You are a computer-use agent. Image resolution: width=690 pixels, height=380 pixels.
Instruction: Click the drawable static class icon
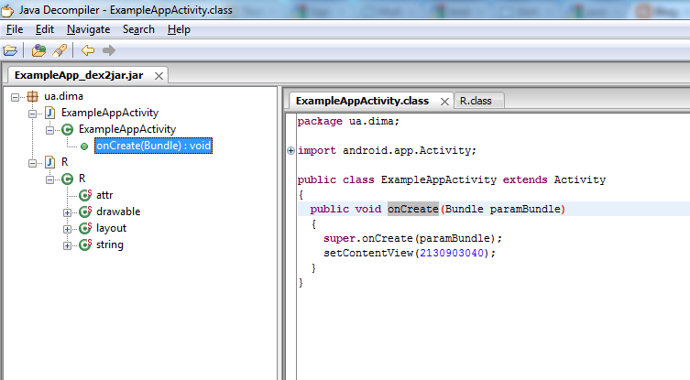(x=85, y=212)
